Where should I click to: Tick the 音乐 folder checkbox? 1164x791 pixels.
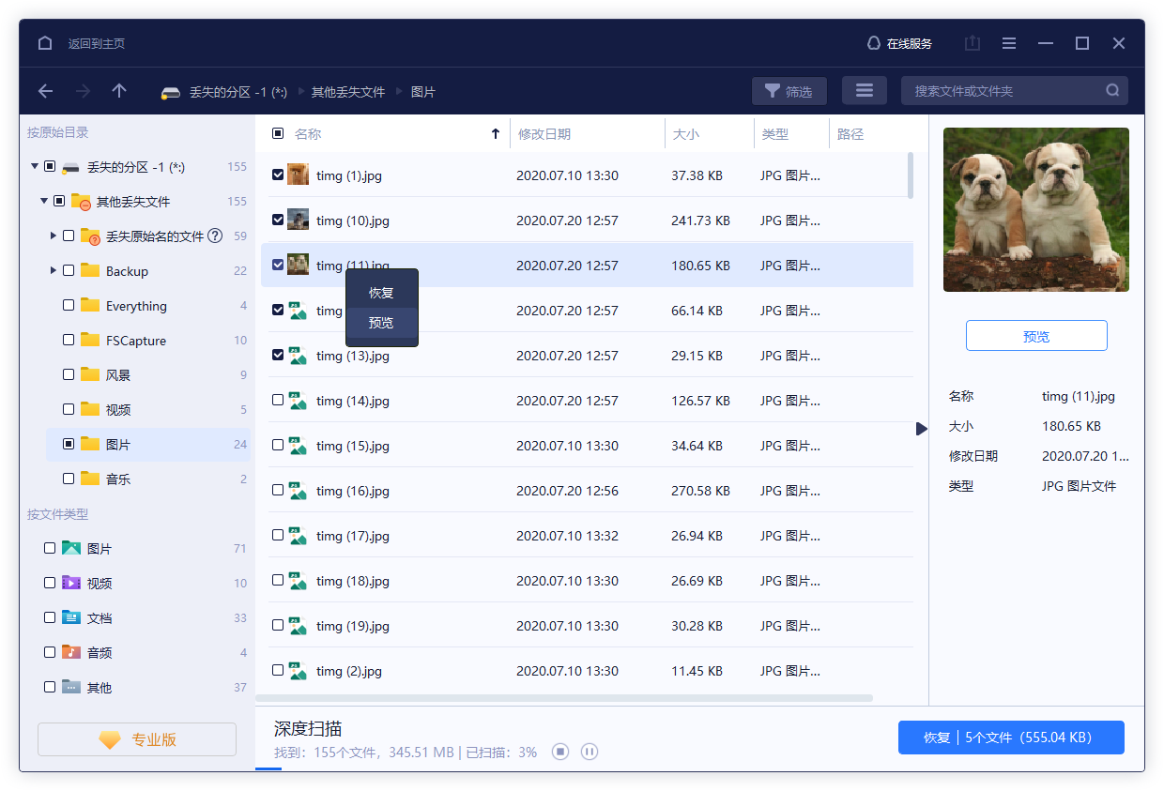click(x=69, y=479)
